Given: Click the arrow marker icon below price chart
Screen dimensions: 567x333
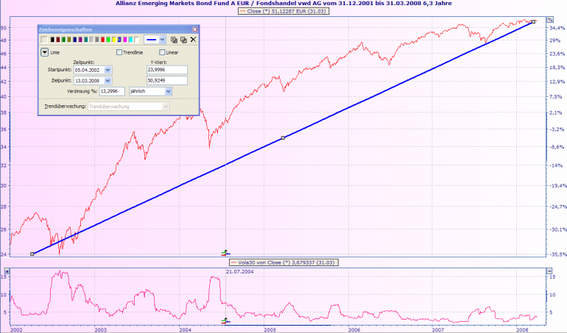Looking at the screenshot, I should (x=225, y=253).
